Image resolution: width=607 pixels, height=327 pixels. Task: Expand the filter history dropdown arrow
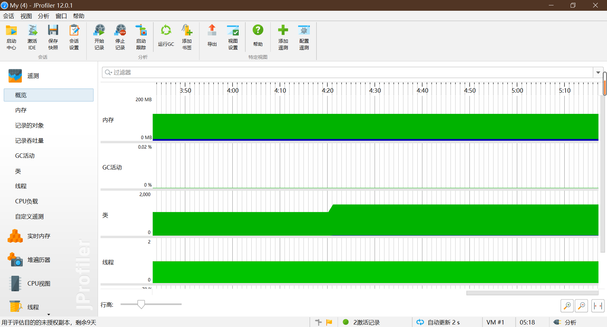coord(598,72)
